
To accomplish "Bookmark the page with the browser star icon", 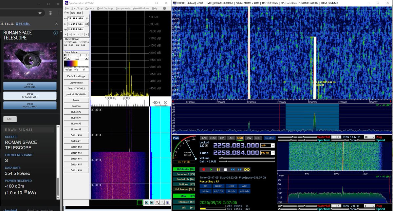I will (40, 13).
